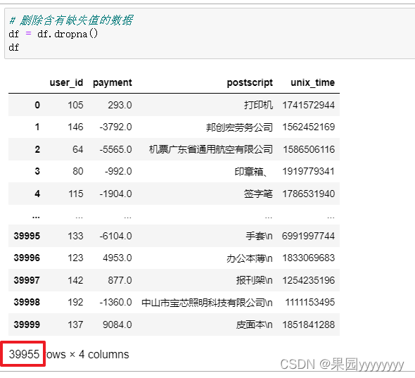Select unix_time value 6991997744

click(x=308, y=236)
